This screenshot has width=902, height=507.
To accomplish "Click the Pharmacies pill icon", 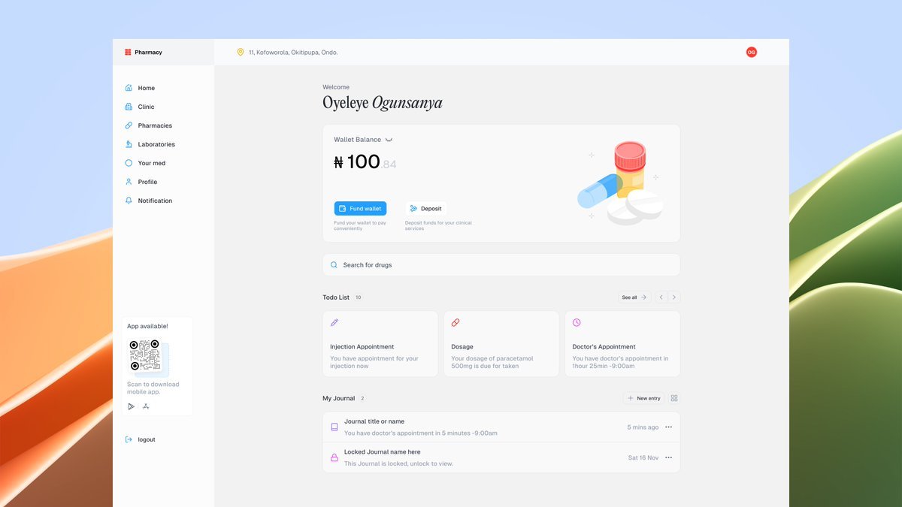I will [x=129, y=125].
